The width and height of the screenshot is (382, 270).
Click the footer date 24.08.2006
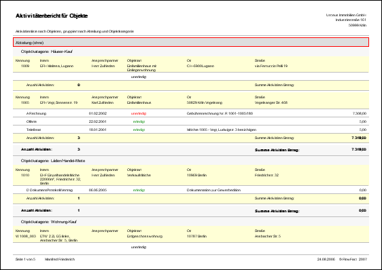pyautogui.click(x=326, y=259)
